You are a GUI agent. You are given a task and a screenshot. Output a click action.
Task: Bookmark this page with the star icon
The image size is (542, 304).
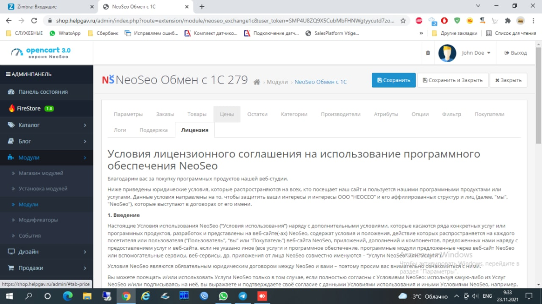coord(403,20)
